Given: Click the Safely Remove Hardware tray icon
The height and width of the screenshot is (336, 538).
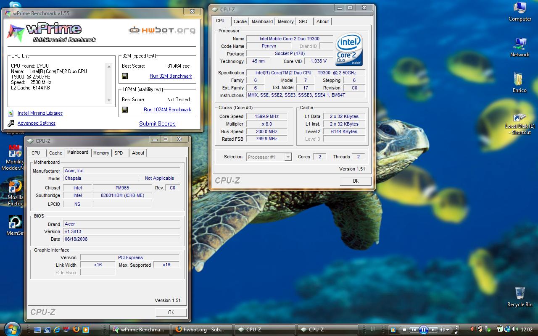Looking at the screenshot, I should (487, 329).
